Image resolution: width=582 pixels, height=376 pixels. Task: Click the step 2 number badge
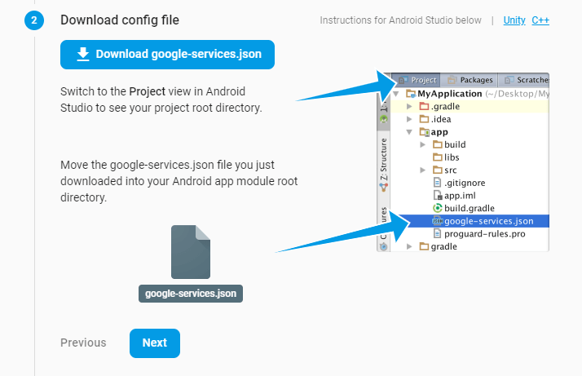click(34, 20)
